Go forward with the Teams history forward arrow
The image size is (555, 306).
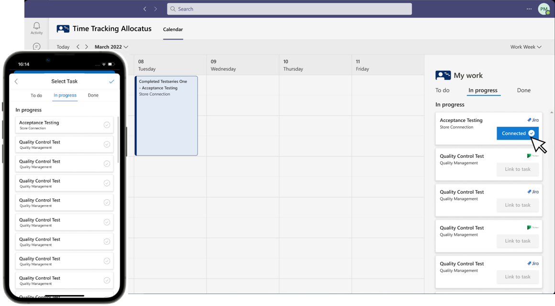coord(155,9)
